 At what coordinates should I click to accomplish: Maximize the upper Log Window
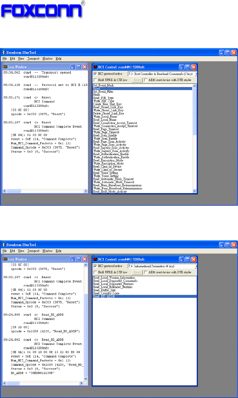point(78,67)
